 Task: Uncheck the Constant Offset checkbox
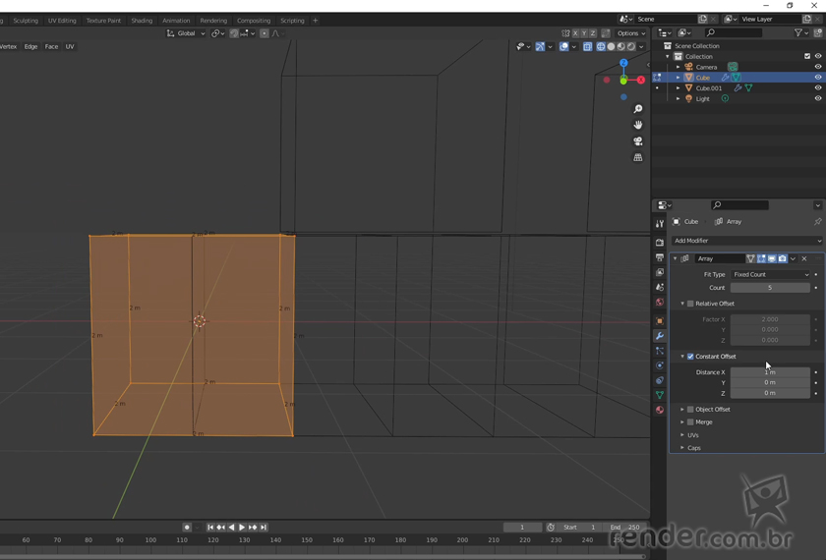[x=690, y=357]
